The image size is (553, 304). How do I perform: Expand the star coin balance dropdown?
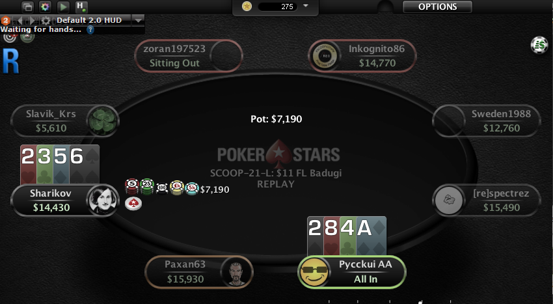coord(306,6)
